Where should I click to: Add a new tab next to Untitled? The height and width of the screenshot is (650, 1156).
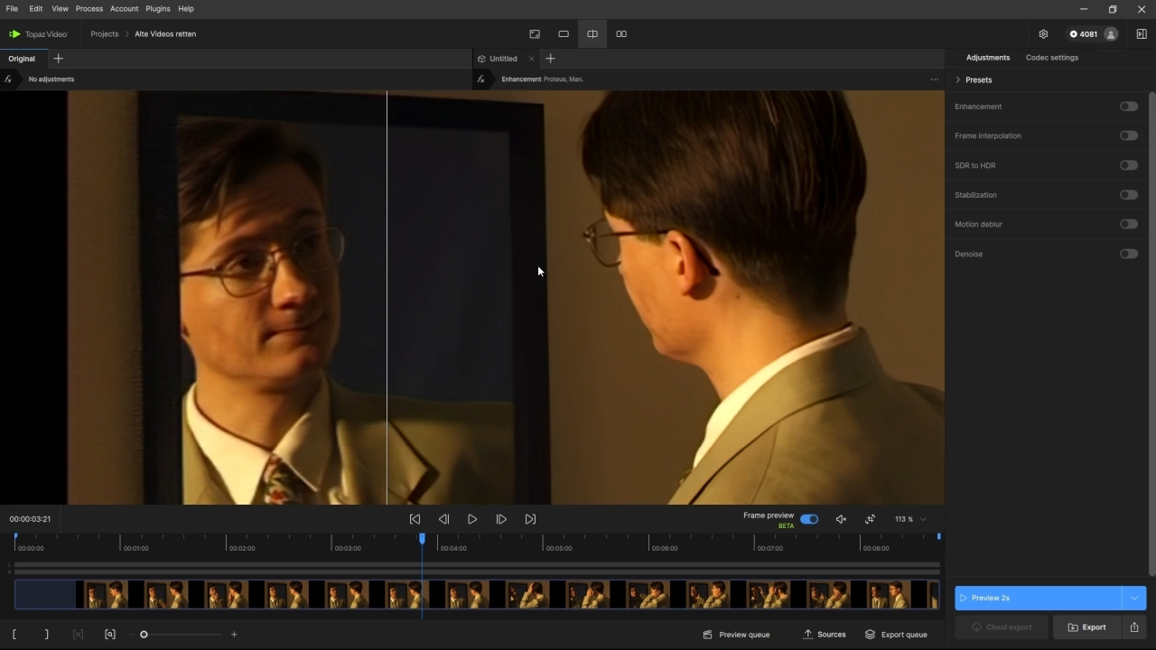(x=550, y=59)
